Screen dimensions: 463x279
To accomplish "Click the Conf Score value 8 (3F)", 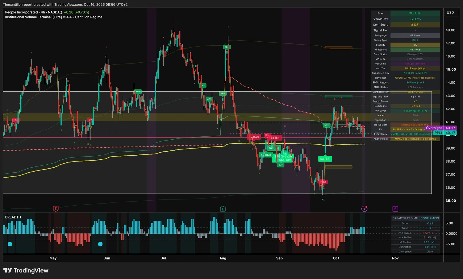I will click(x=415, y=25).
